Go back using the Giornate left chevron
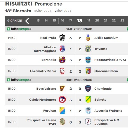The height and width of the screenshot is (129, 128). [27, 21]
